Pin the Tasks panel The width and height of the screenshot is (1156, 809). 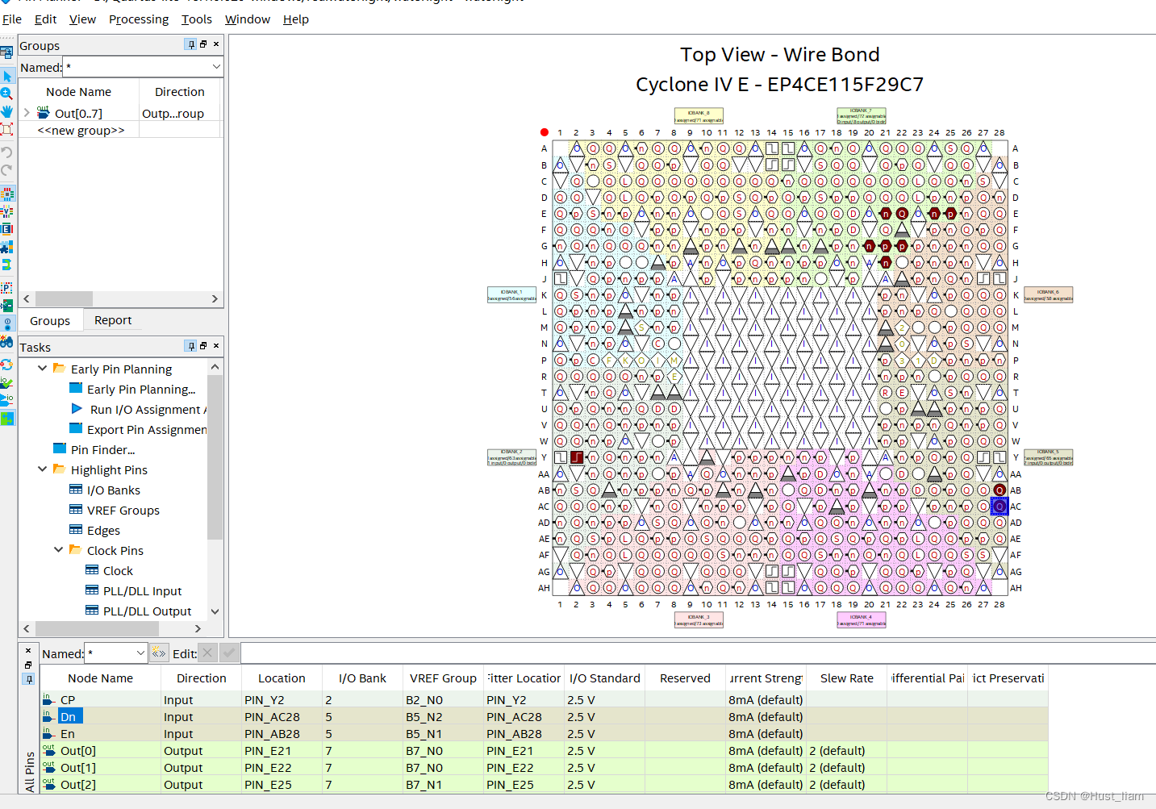click(x=190, y=346)
